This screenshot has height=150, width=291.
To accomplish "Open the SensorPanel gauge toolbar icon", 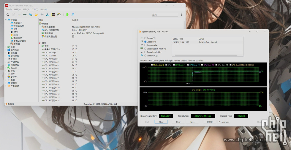I will pyautogui.click(x=59, y=14).
